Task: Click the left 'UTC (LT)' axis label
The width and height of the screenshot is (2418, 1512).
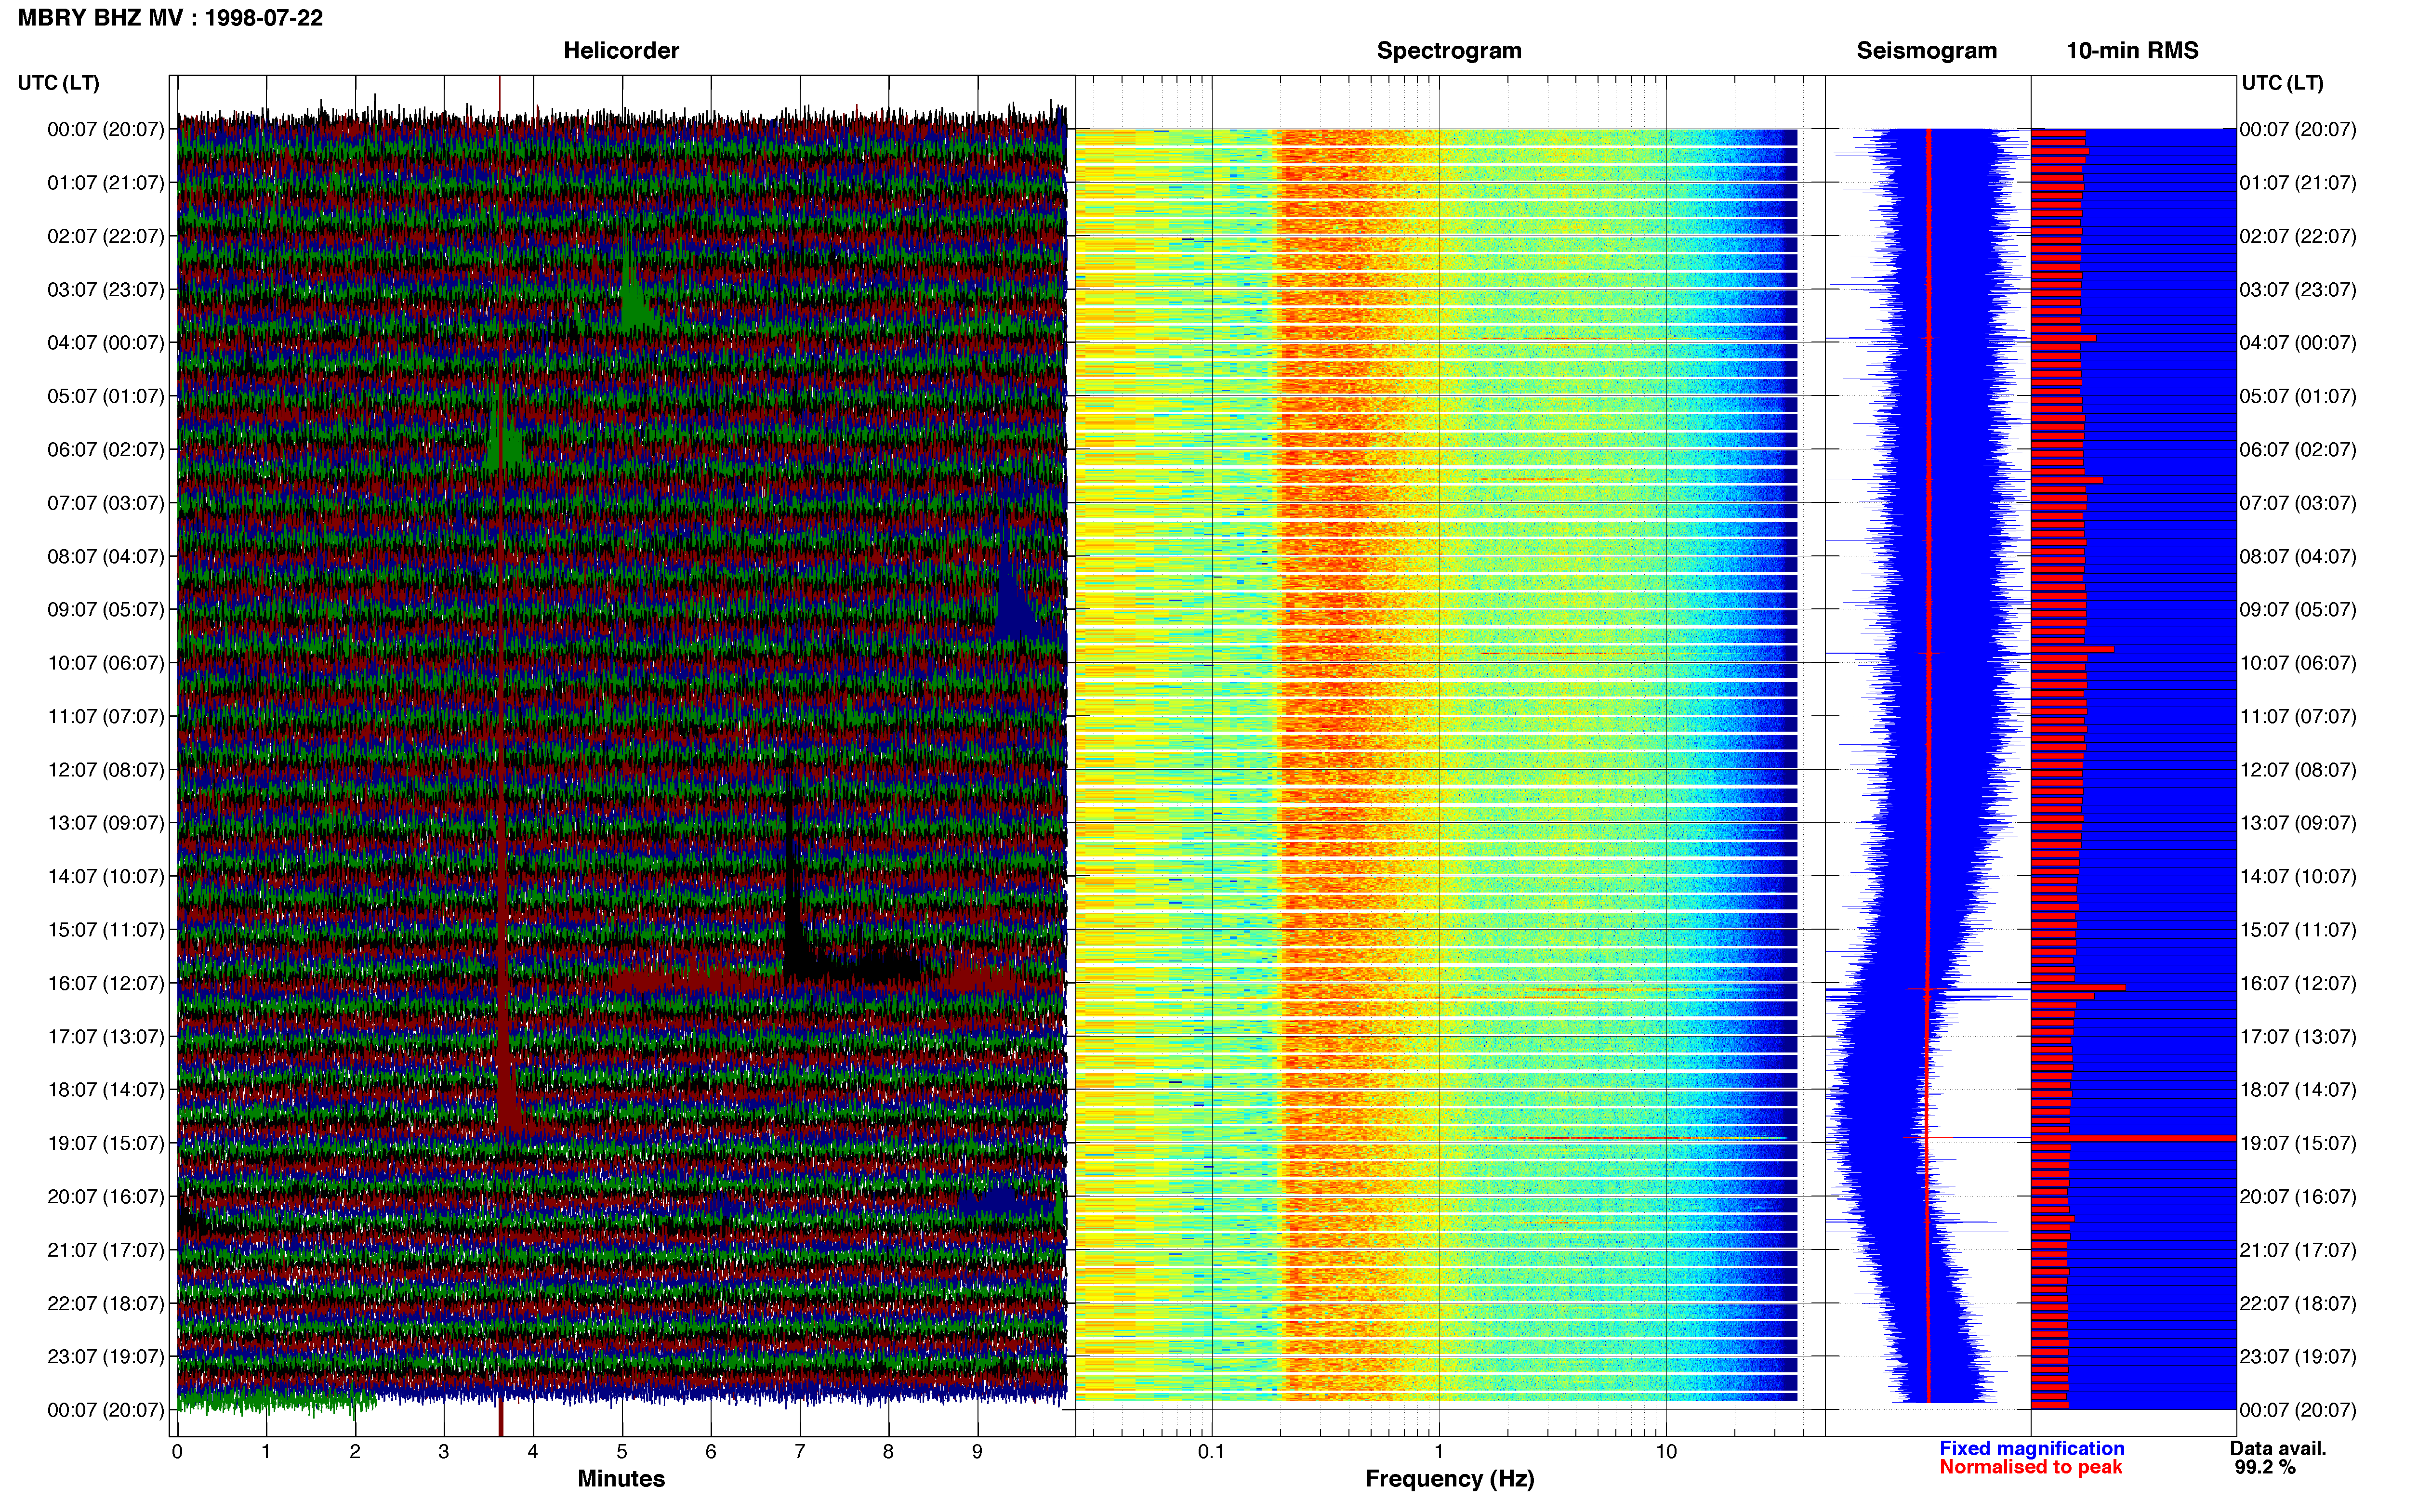Action: (59, 83)
